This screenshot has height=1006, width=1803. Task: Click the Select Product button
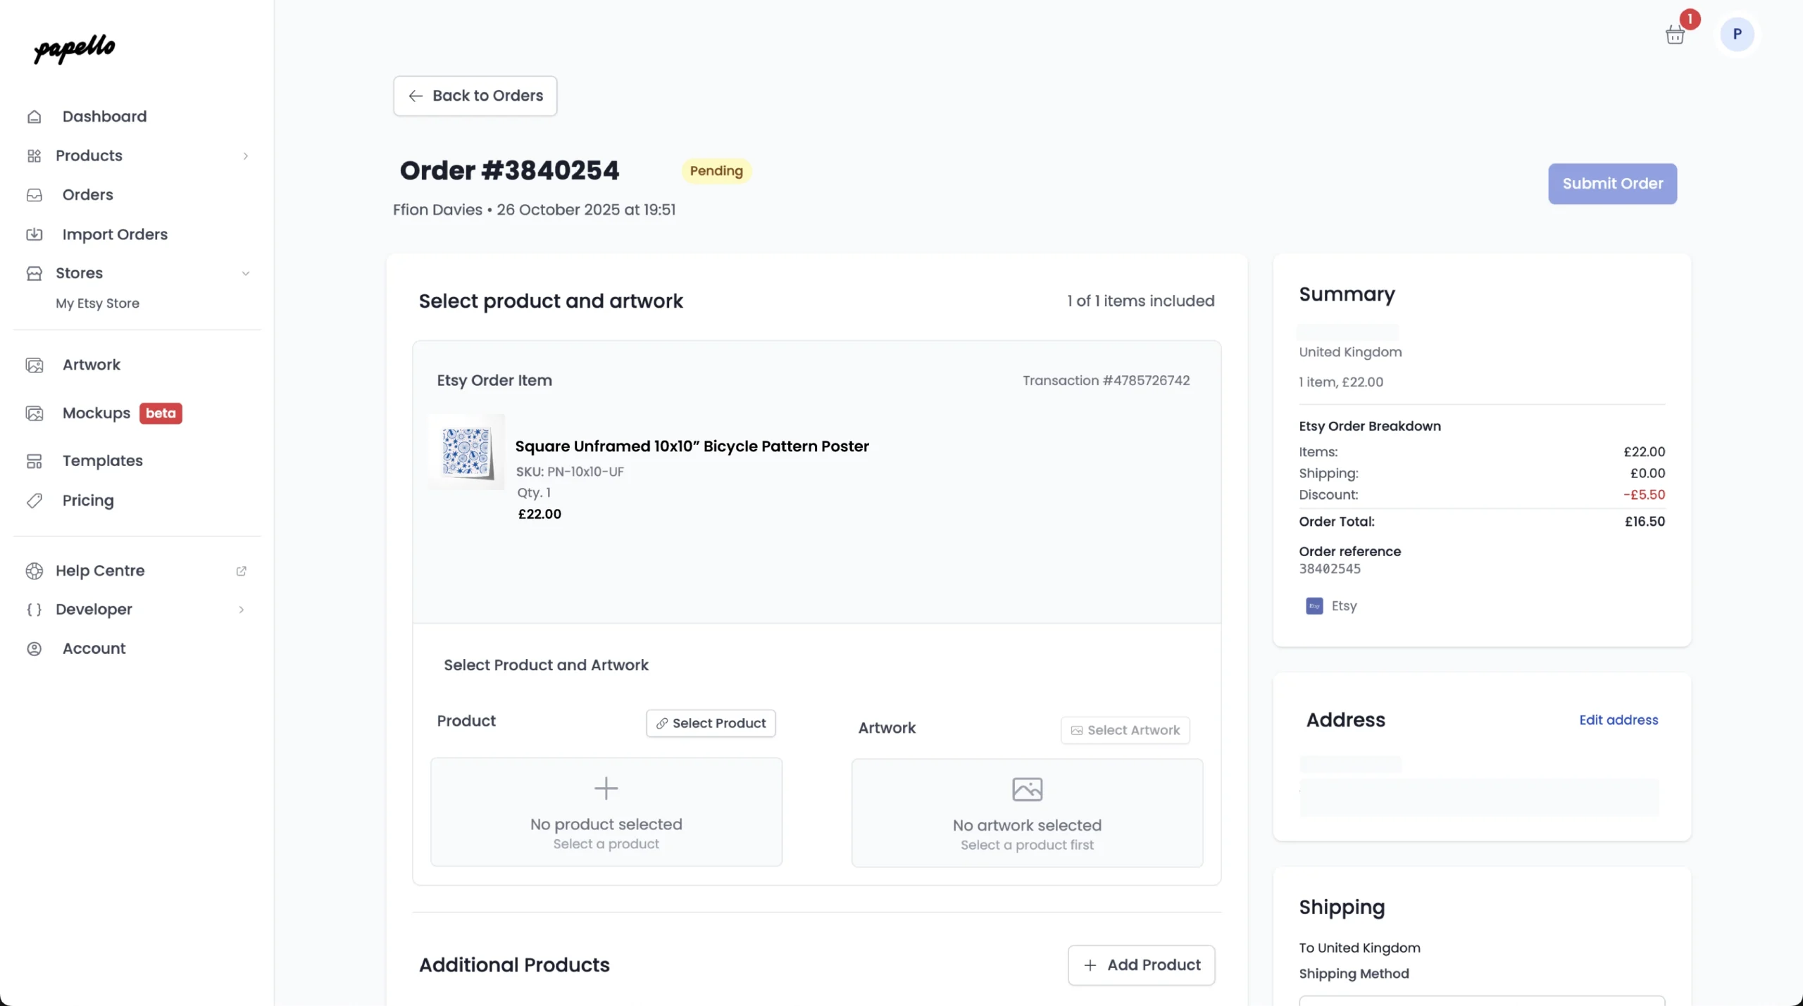coord(711,724)
